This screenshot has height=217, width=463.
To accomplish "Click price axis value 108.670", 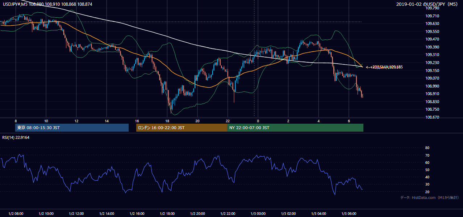I will coord(432,117).
